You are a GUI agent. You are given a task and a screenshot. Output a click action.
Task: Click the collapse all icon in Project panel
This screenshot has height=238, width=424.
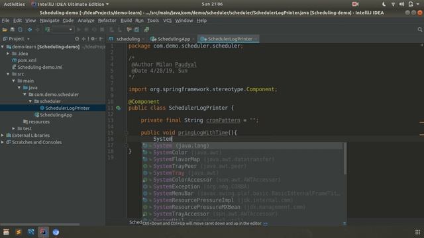84,39
